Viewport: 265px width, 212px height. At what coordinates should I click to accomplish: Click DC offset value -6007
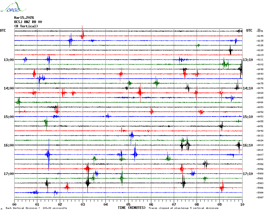point(260,155)
